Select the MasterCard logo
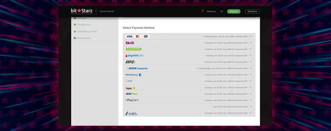Viewport: 331px width, 131px height. 138,36
